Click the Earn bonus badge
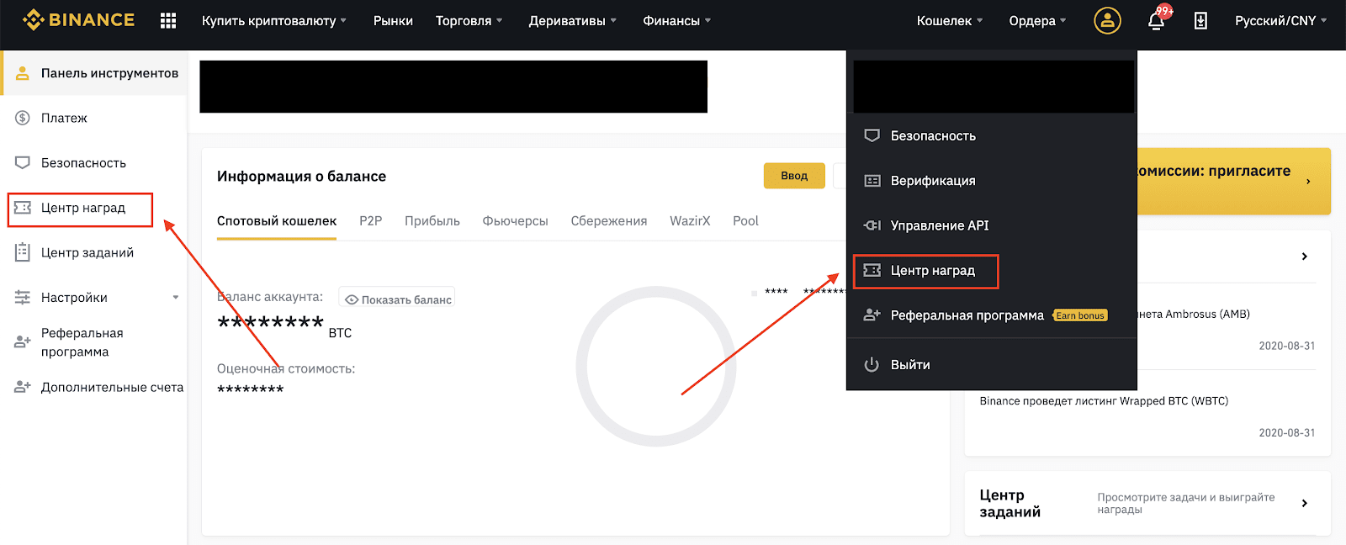 [x=1080, y=315]
